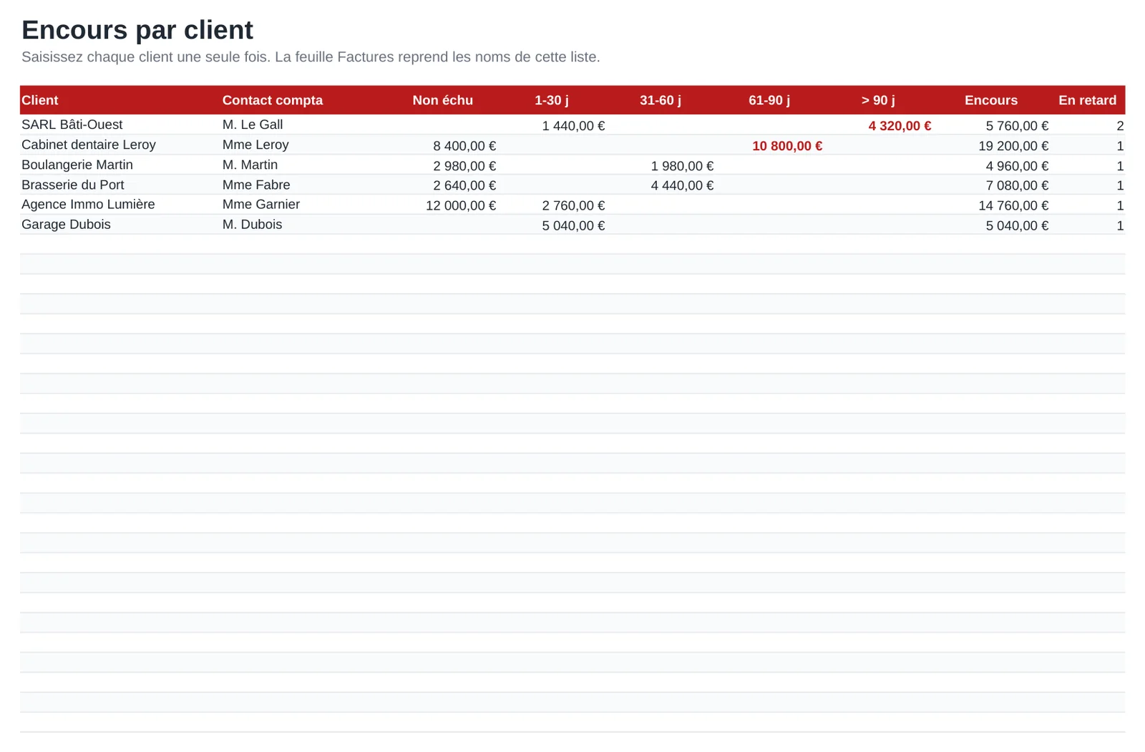Image resolution: width=1145 pixels, height=752 pixels.
Task: Select the contact cell 'Mme Leroy'
Action: (x=255, y=145)
